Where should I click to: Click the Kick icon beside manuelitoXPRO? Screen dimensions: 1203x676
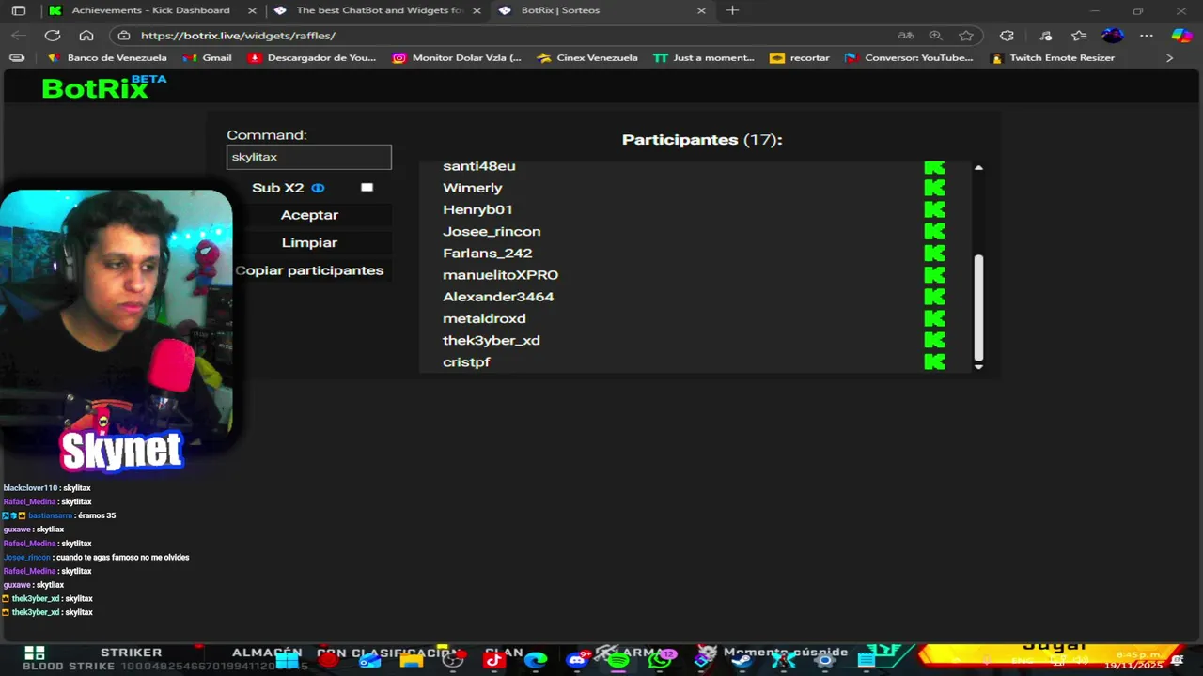[x=934, y=275]
